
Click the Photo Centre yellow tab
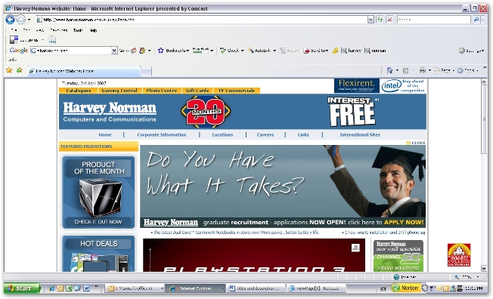(162, 91)
